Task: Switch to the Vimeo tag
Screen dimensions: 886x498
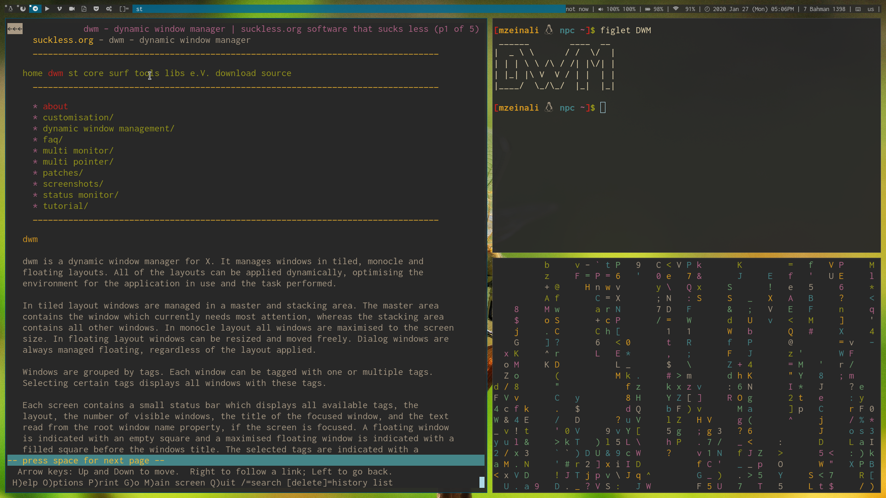Action: (x=60, y=9)
